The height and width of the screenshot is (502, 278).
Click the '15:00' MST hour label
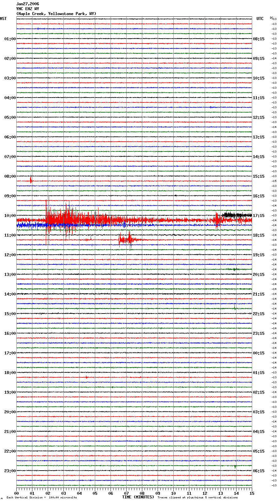(10, 314)
